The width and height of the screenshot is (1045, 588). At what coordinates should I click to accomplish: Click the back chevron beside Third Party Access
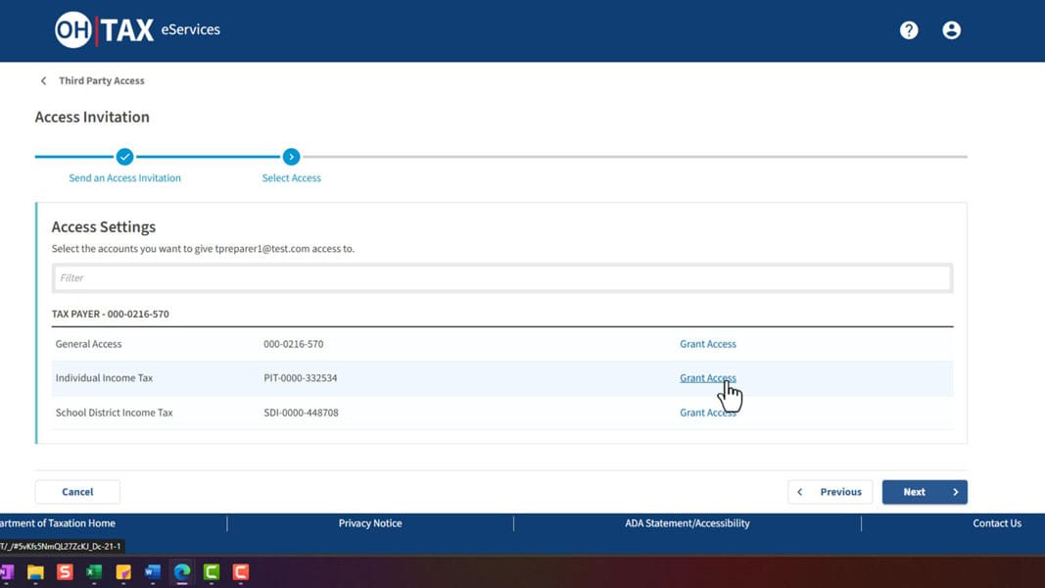[x=43, y=80]
